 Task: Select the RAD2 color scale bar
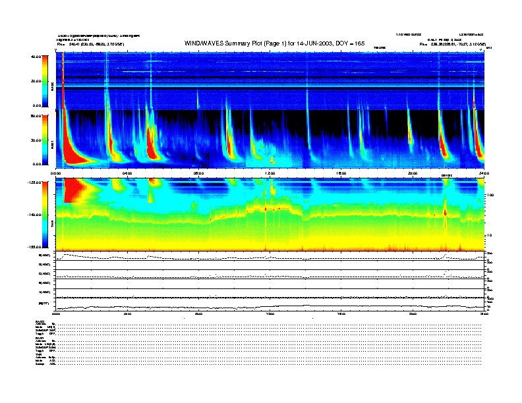[45, 81]
